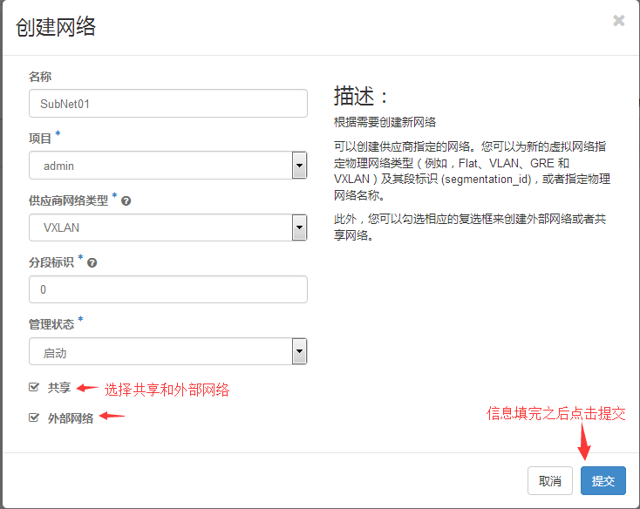Image resolution: width=640 pixels, height=509 pixels.
Task: Toggle the 共享 checkbox
Action: point(34,387)
